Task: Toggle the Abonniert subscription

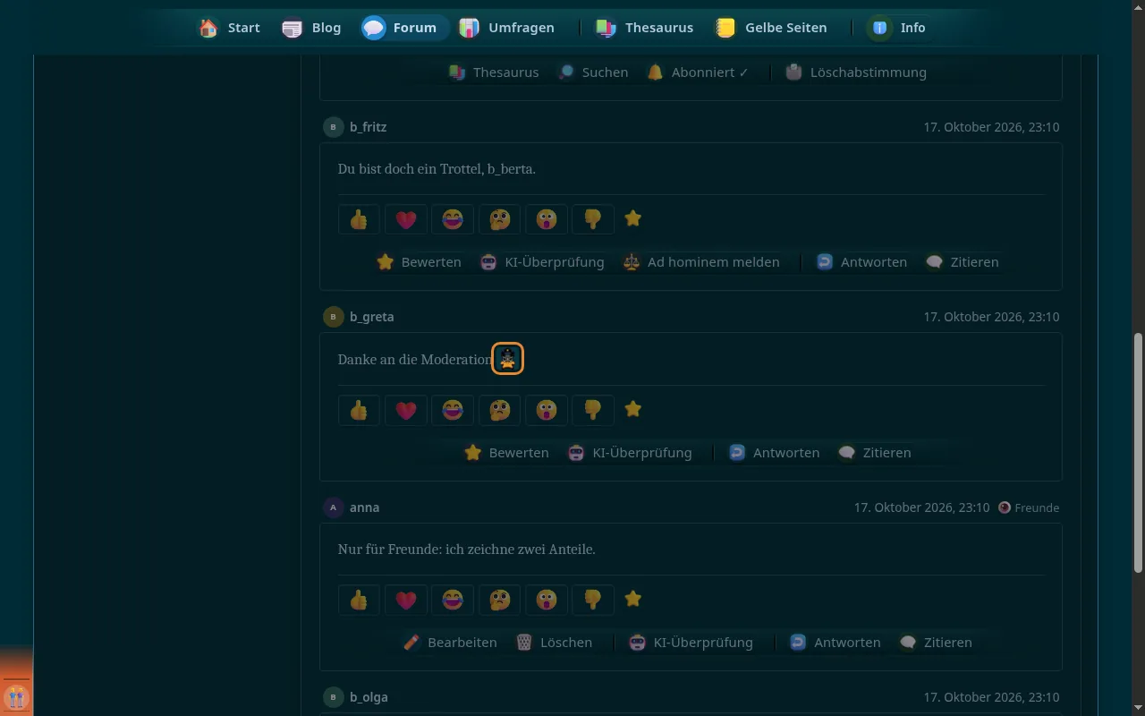Action: 698,72
